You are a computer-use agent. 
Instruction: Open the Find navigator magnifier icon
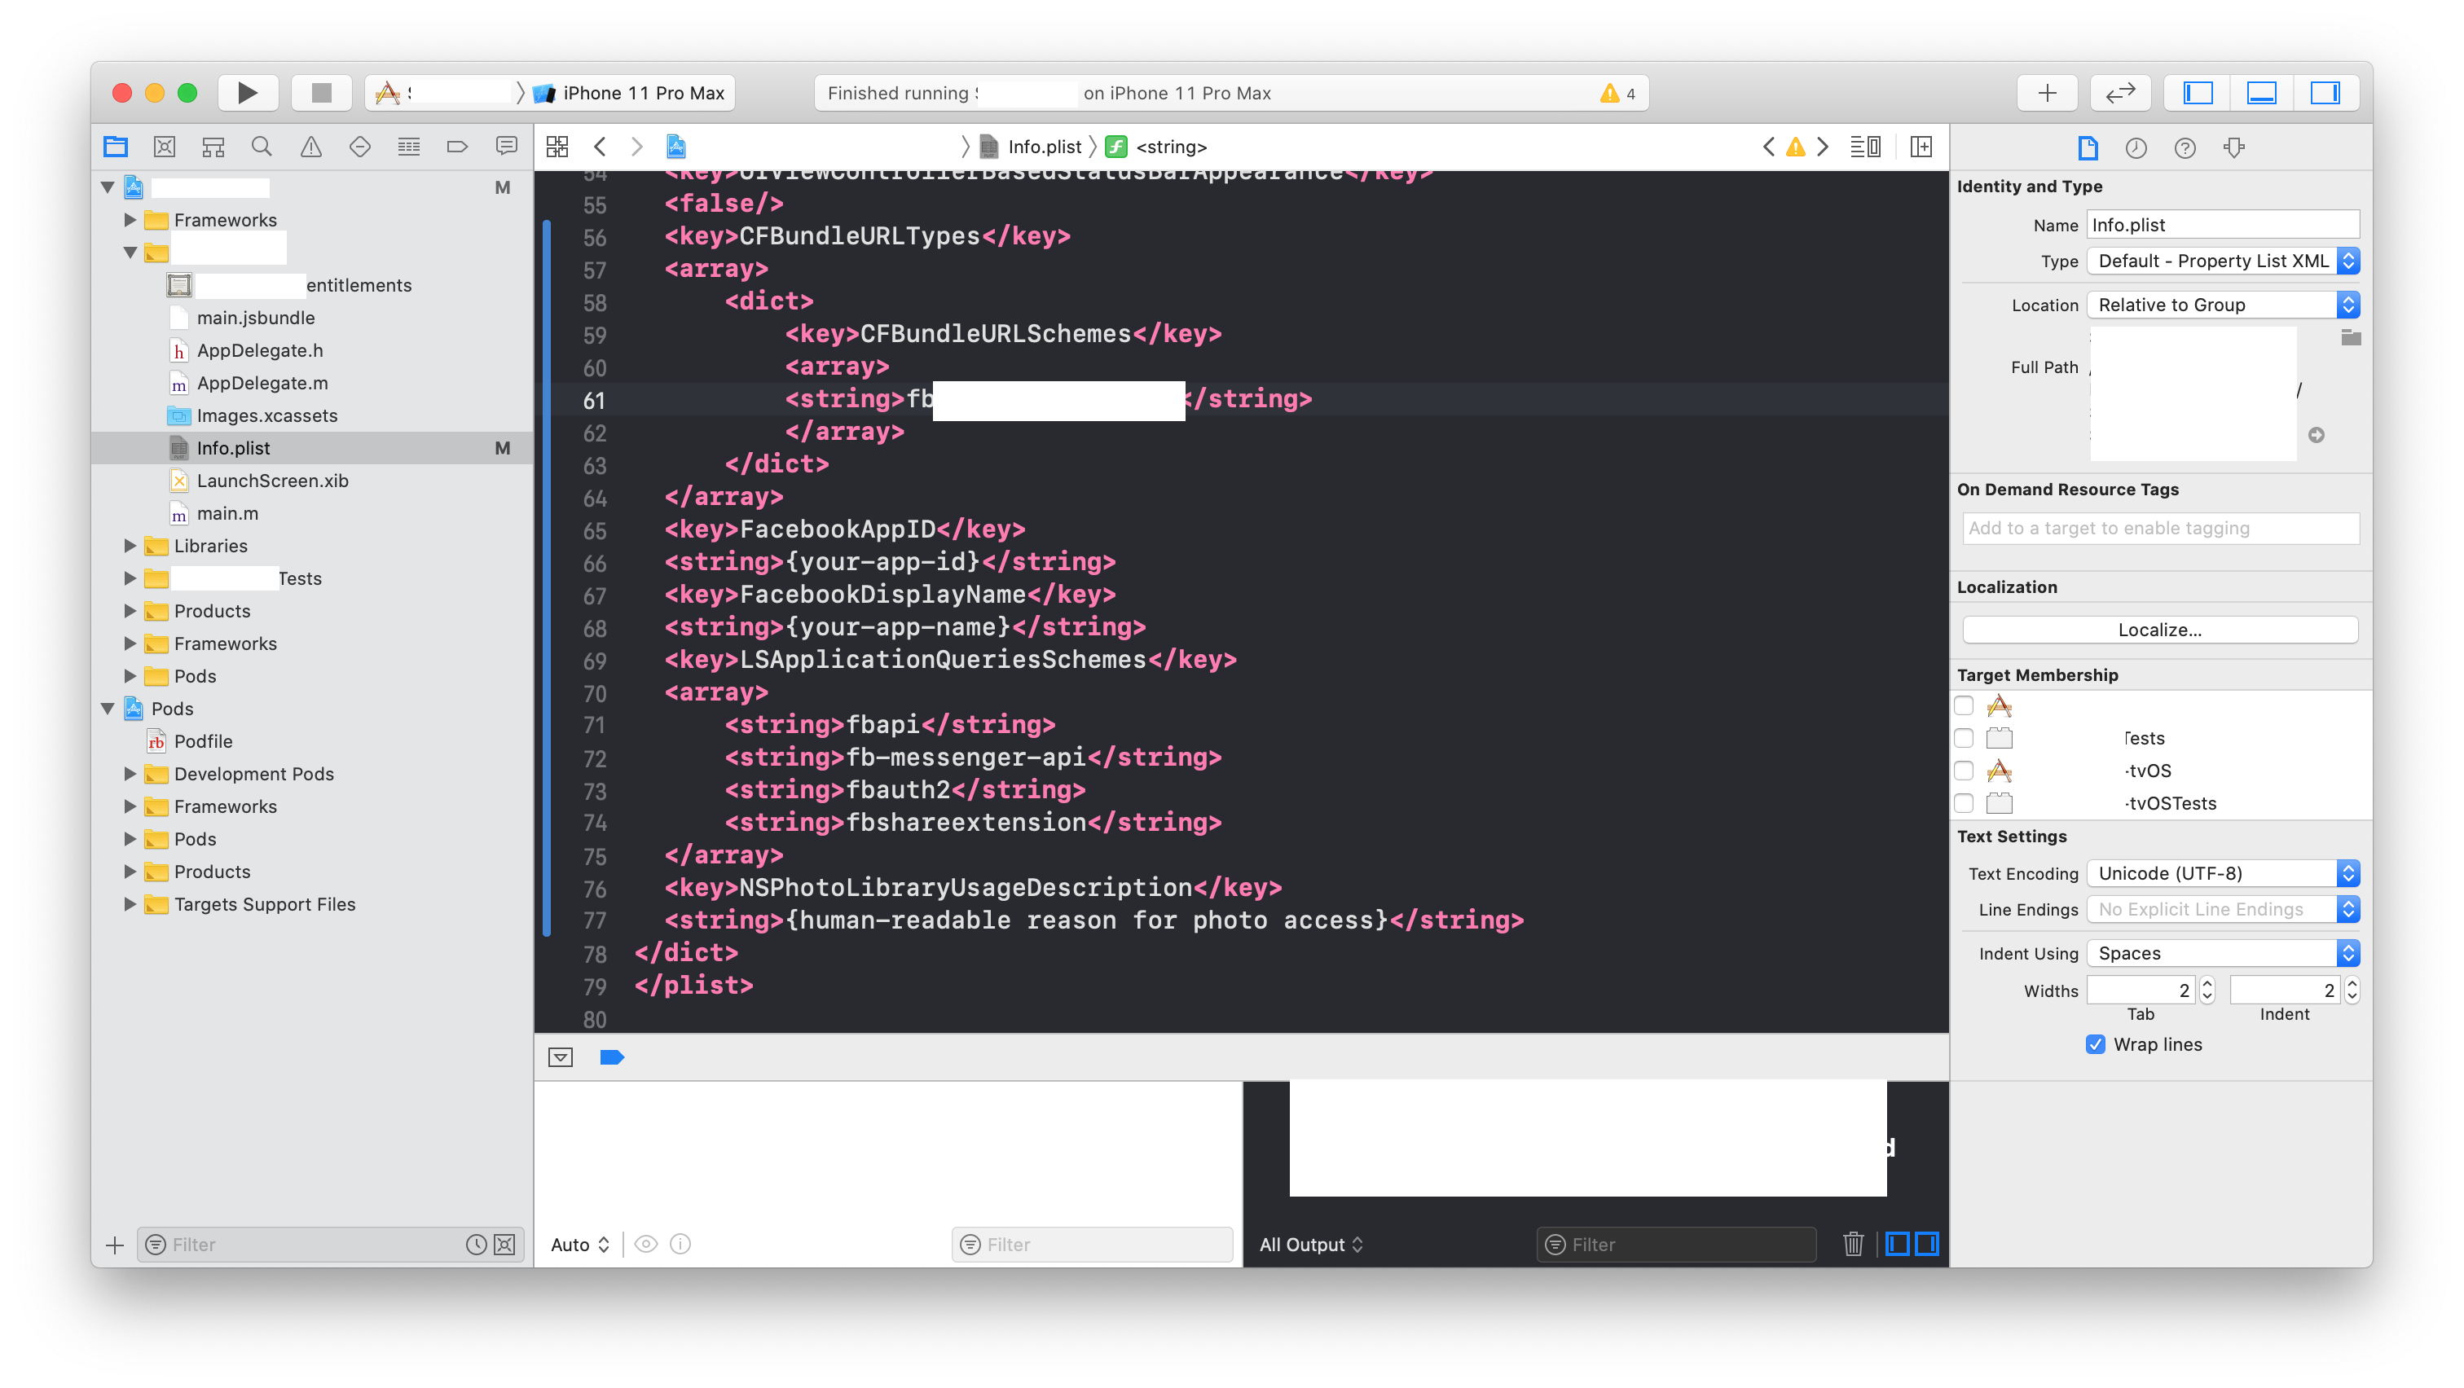[261, 147]
